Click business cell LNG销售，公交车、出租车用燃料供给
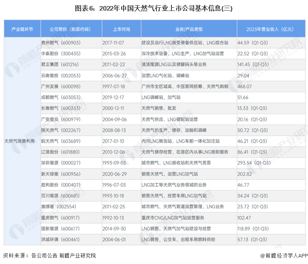 178,239
